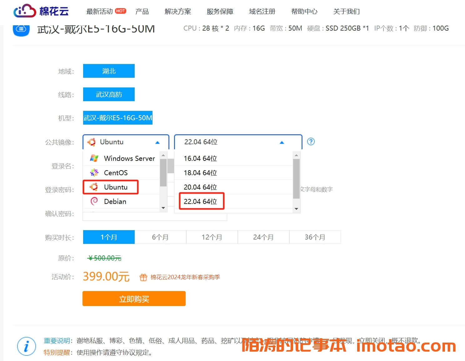Click the 防御：100G spec text

tap(431, 28)
